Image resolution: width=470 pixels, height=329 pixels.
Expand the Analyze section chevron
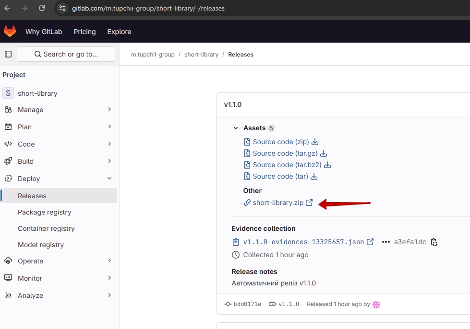(x=109, y=295)
